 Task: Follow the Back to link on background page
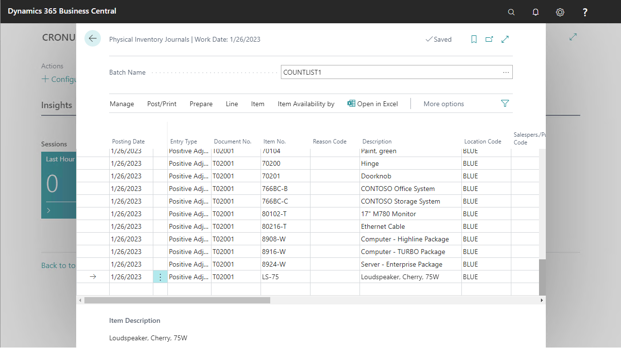pos(58,265)
